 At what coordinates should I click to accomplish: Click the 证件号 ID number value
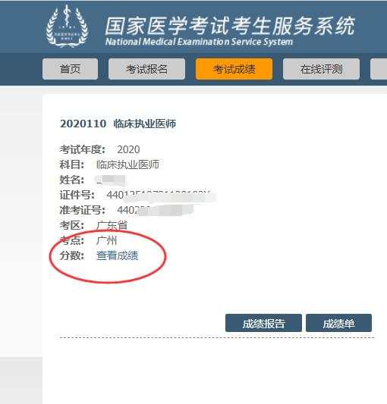pyautogui.click(x=160, y=196)
